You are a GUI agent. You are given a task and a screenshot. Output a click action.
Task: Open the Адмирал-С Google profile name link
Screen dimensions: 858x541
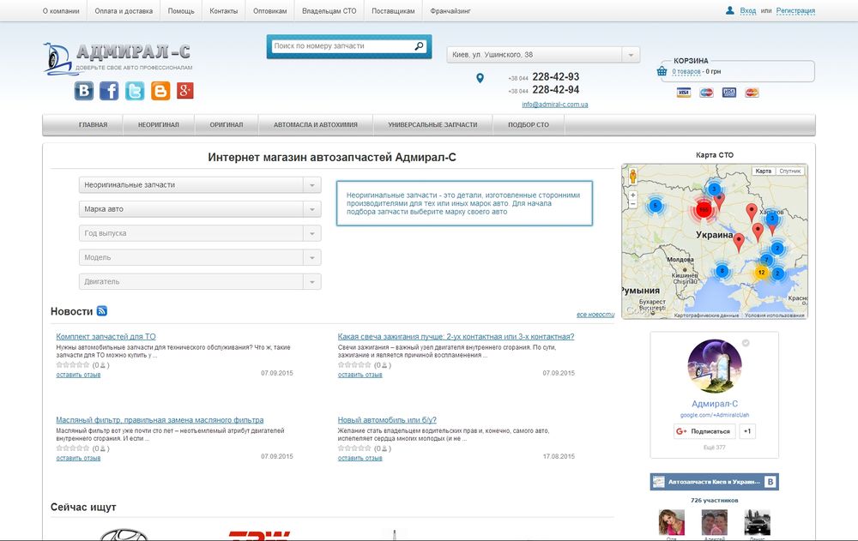pos(715,404)
